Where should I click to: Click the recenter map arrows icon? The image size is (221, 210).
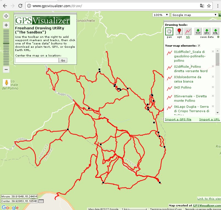6,16
